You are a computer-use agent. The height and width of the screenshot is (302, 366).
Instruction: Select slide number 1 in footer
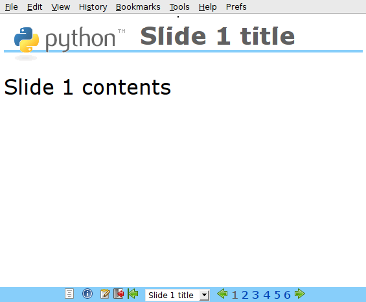click(x=234, y=295)
